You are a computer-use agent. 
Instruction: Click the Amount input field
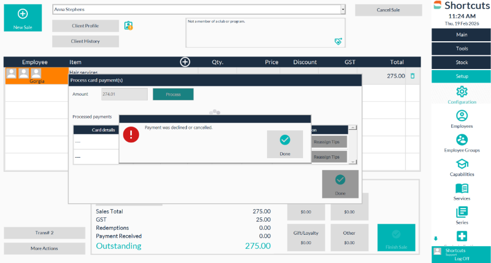coord(124,95)
